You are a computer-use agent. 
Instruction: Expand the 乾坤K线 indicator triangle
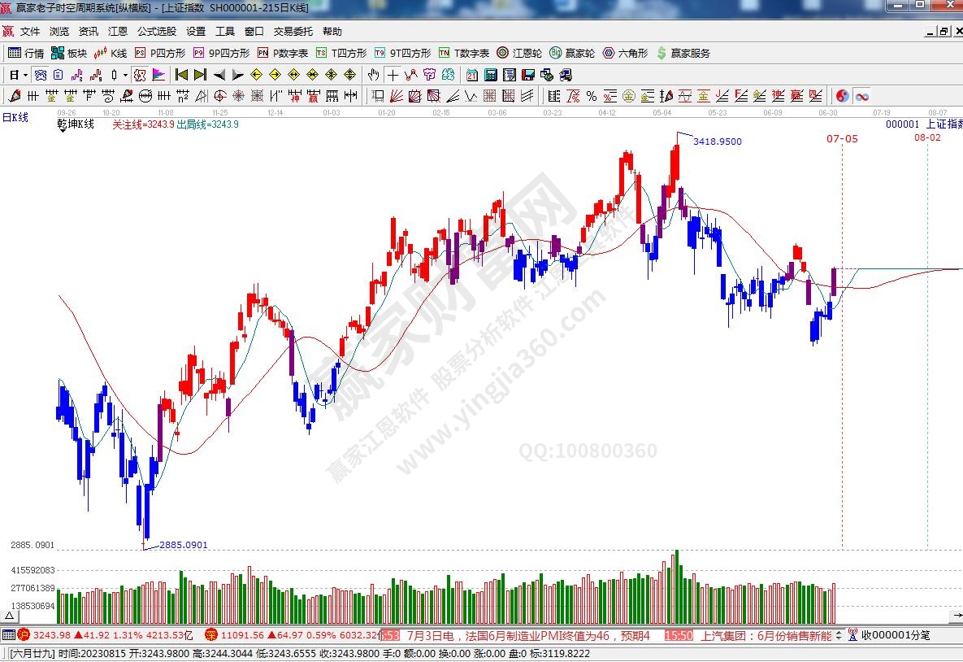(63, 131)
